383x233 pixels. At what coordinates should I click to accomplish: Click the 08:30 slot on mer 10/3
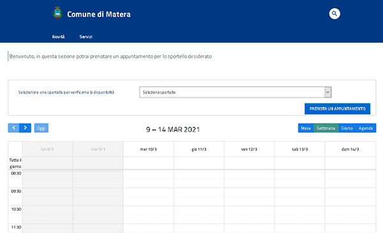(x=149, y=174)
